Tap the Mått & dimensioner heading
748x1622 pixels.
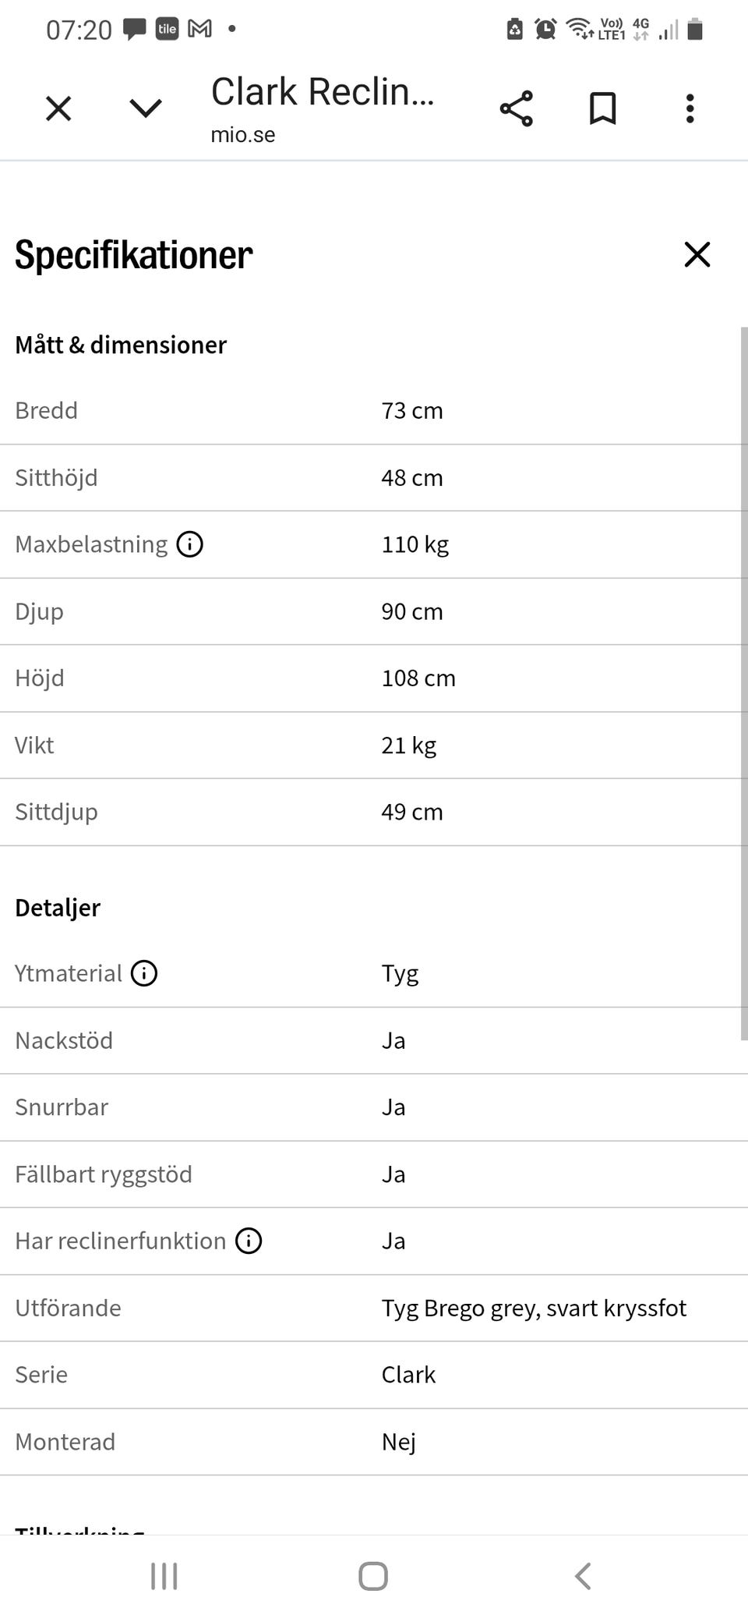[121, 345]
